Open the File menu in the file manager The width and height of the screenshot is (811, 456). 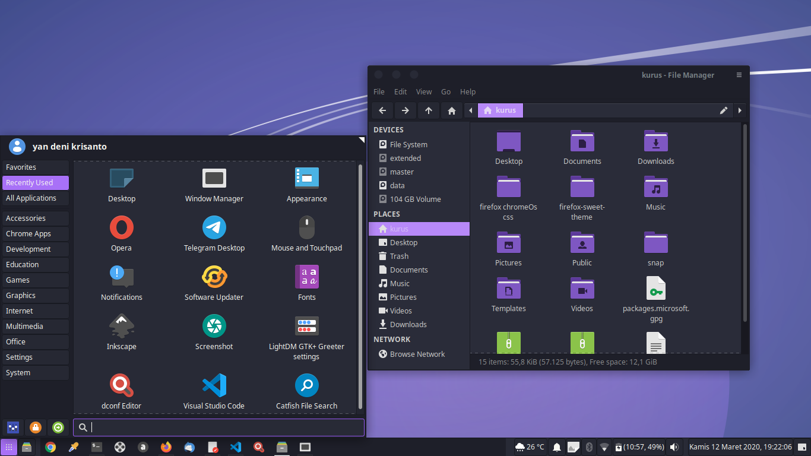pos(379,91)
